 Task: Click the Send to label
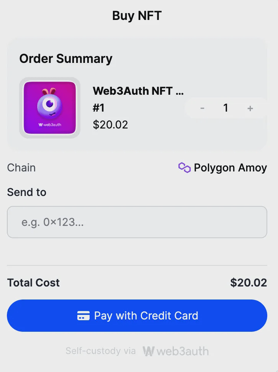pos(26,192)
